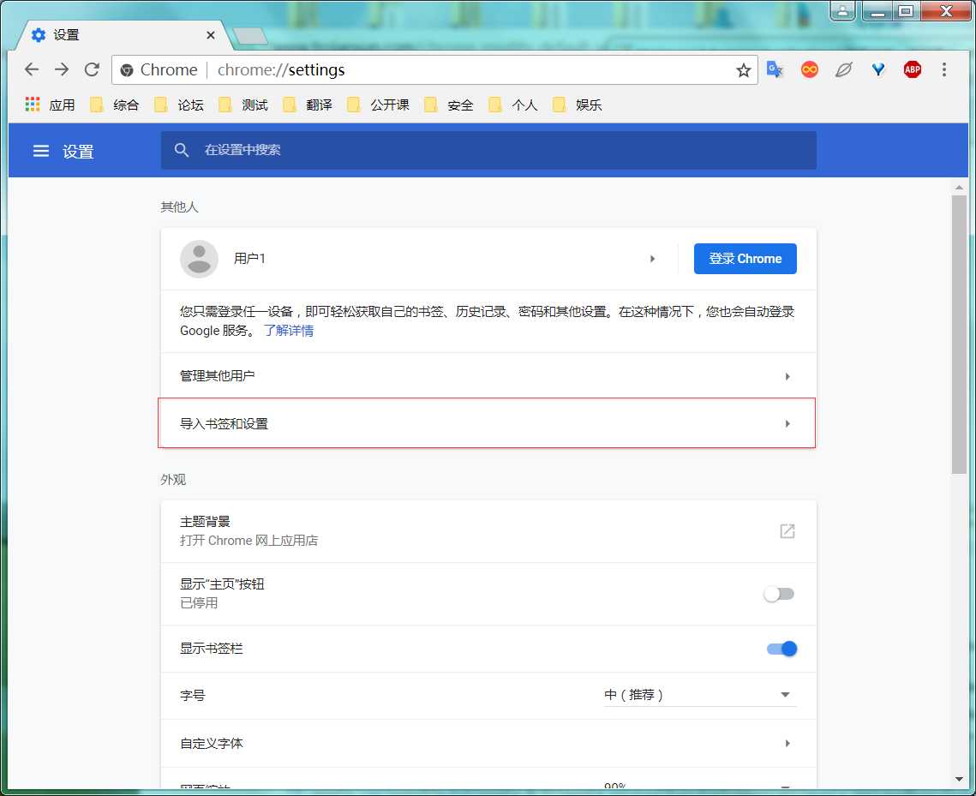The height and width of the screenshot is (796, 976).
Task: Open the 测试 bookmark folder
Action: [243, 105]
